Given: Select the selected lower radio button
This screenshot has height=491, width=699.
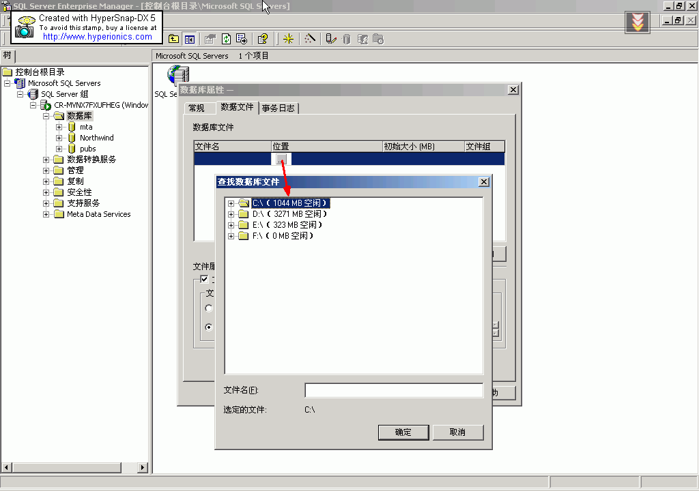Looking at the screenshot, I should tap(209, 327).
